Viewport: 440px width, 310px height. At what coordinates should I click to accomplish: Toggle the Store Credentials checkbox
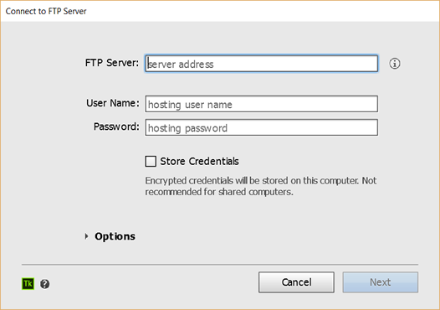point(151,162)
